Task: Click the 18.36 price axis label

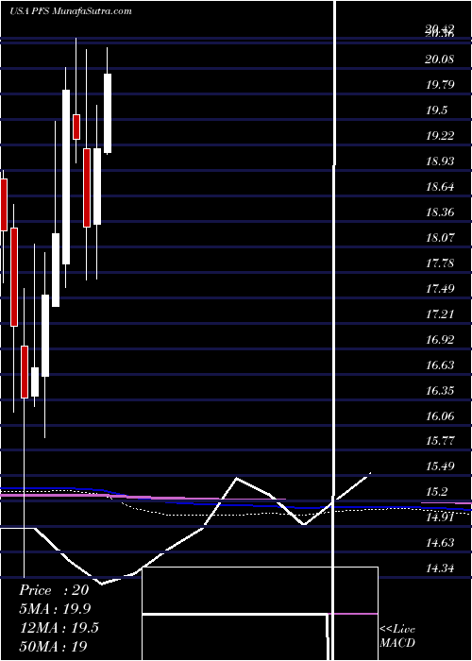Action: point(440,212)
